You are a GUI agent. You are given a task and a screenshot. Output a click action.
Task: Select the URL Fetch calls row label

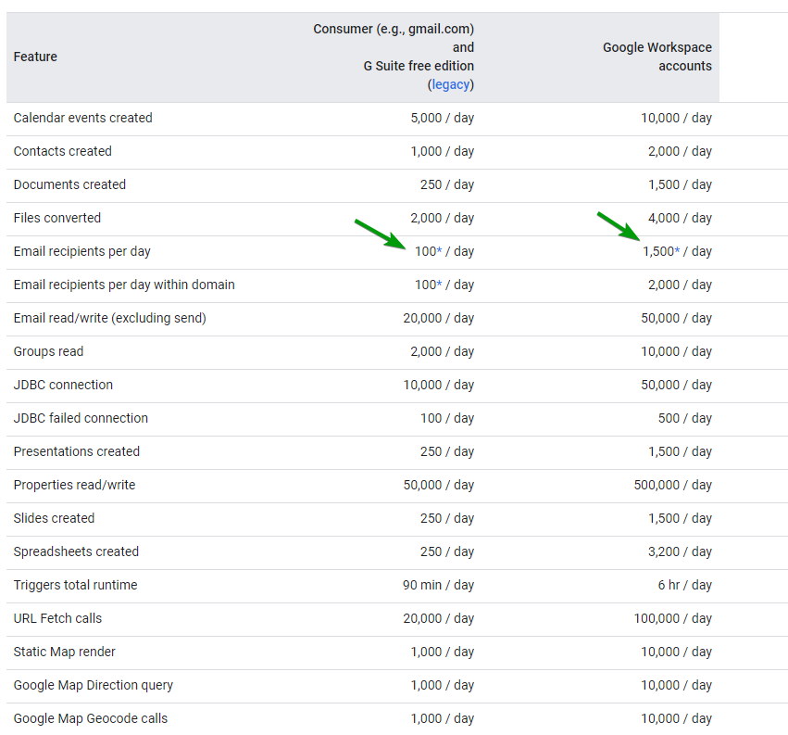click(x=57, y=618)
